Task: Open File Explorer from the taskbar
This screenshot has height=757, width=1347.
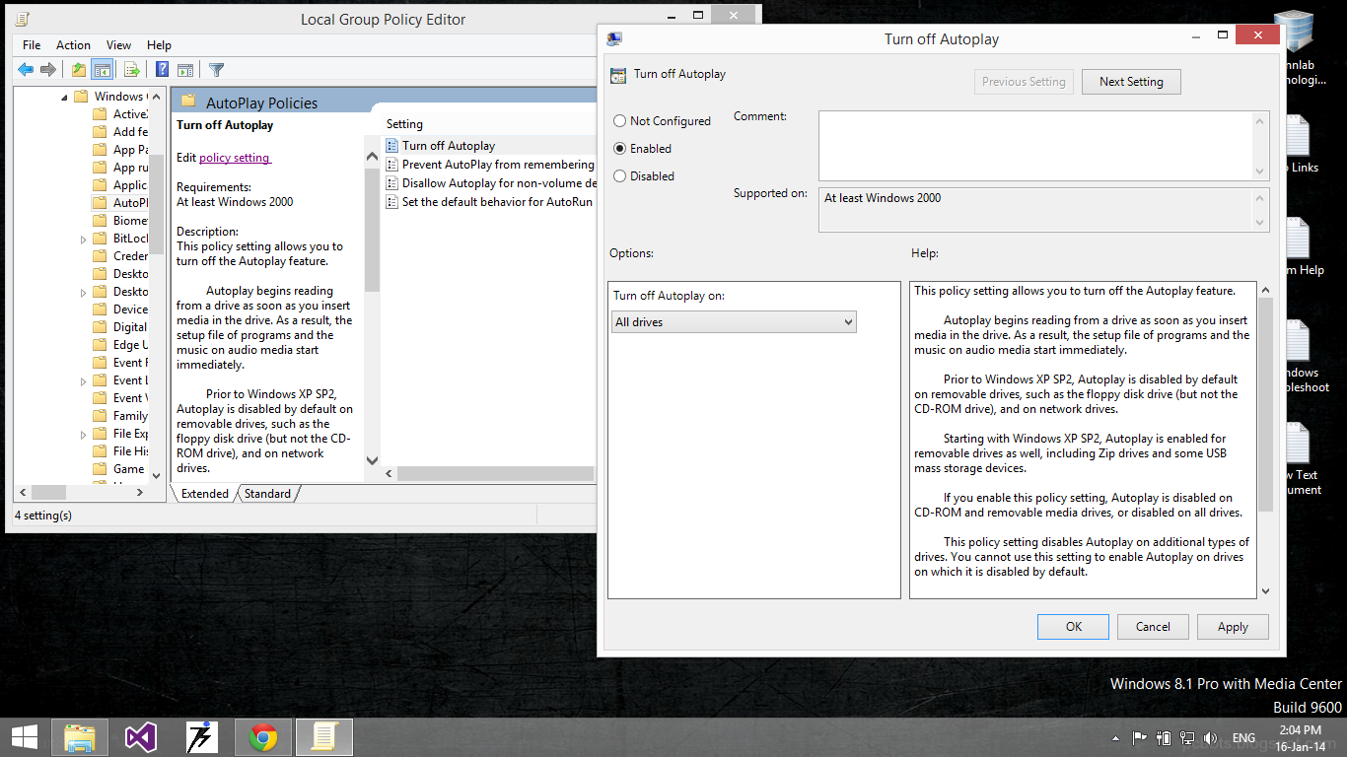Action: (x=80, y=737)
